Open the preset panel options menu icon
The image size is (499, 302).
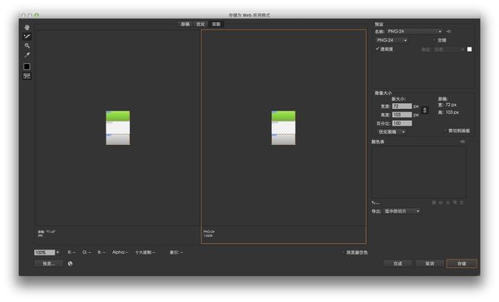pos(449,32)
